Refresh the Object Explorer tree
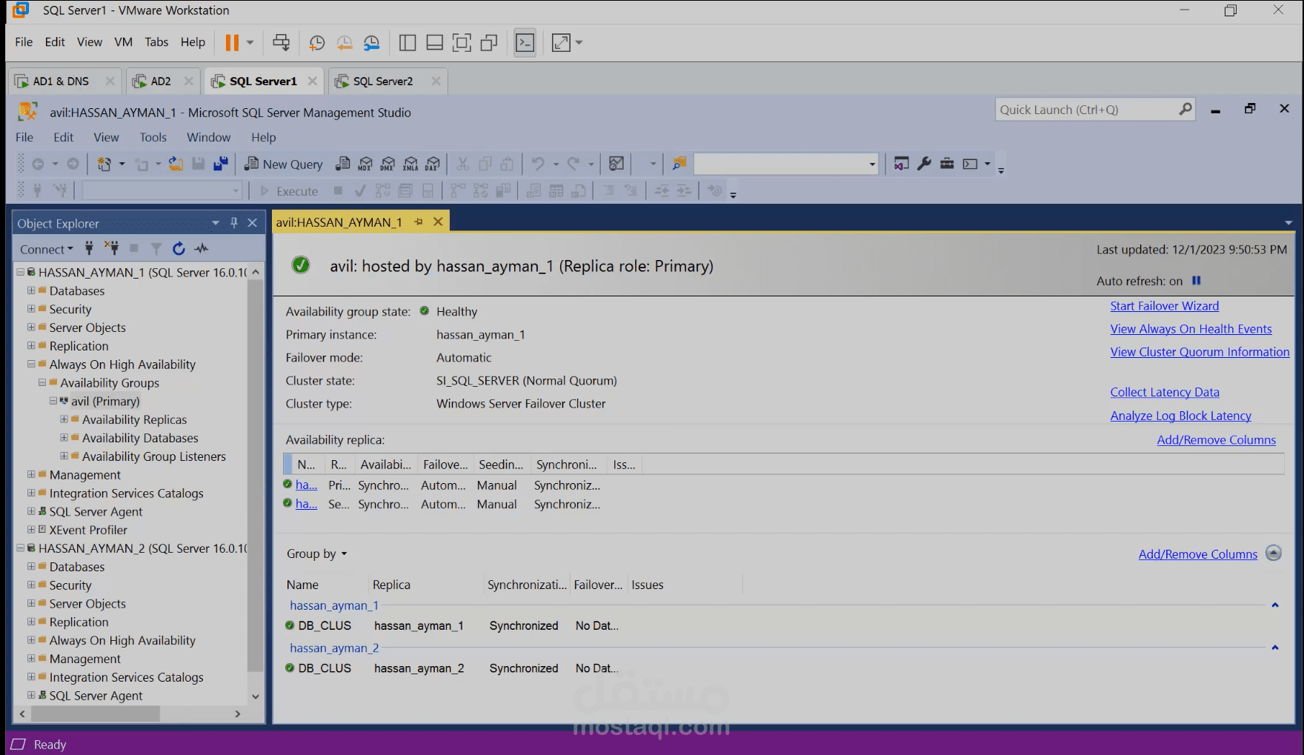Viewport: 1304px width, 755px height. 179,248
